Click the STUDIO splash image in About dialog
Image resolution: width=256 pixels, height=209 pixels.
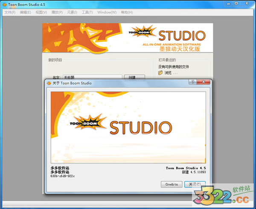click(x=128, y=128)
